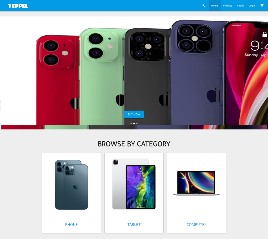Click the iPad tablet category image
Viewport: 268px width, 239px height.
click(x=134, y=184)
